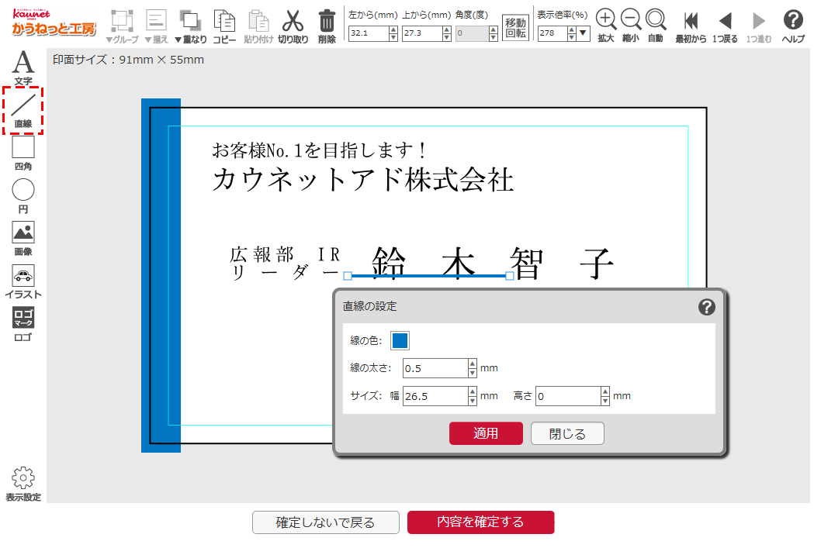
Task: Click the 貼り付け paste icon
Action: [x=258, y=26]
